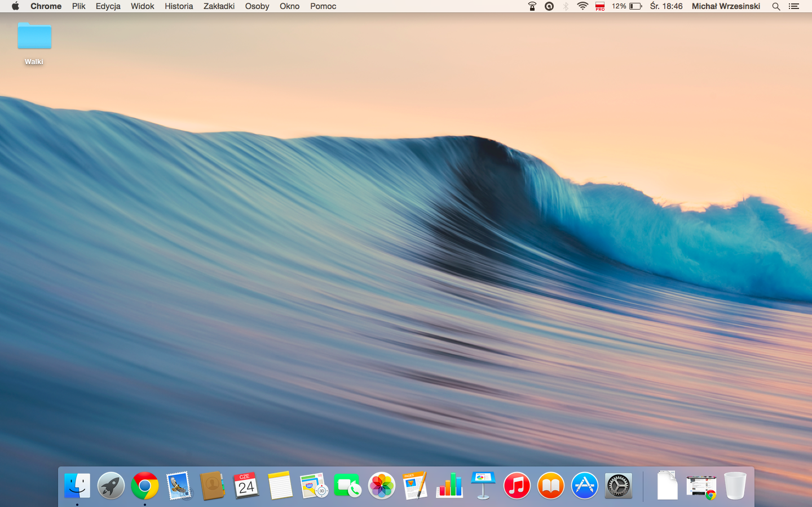The width and height of the screenshot is (812, 507).
Task: Open the Osoby menu
Action: [x=257, y=6]
